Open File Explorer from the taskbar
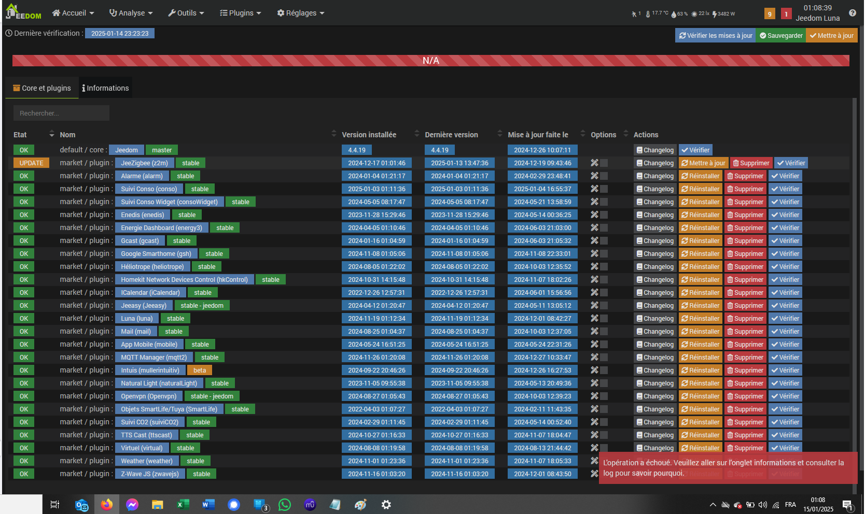The width and height of the screenshot is (865, 514). click(x=158, y=504)
